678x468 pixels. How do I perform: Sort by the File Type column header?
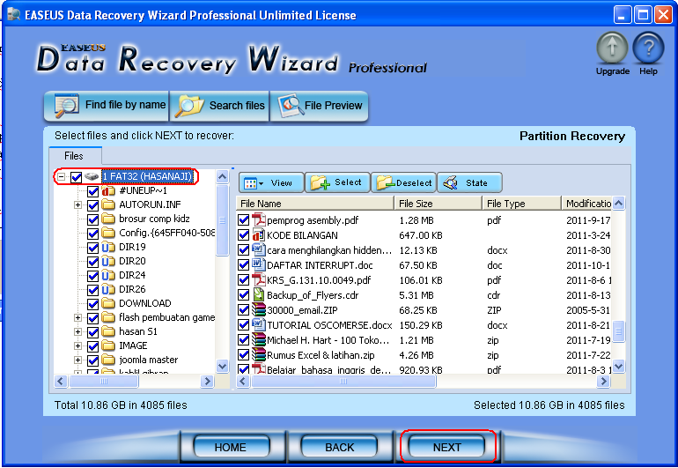(521, 204)
